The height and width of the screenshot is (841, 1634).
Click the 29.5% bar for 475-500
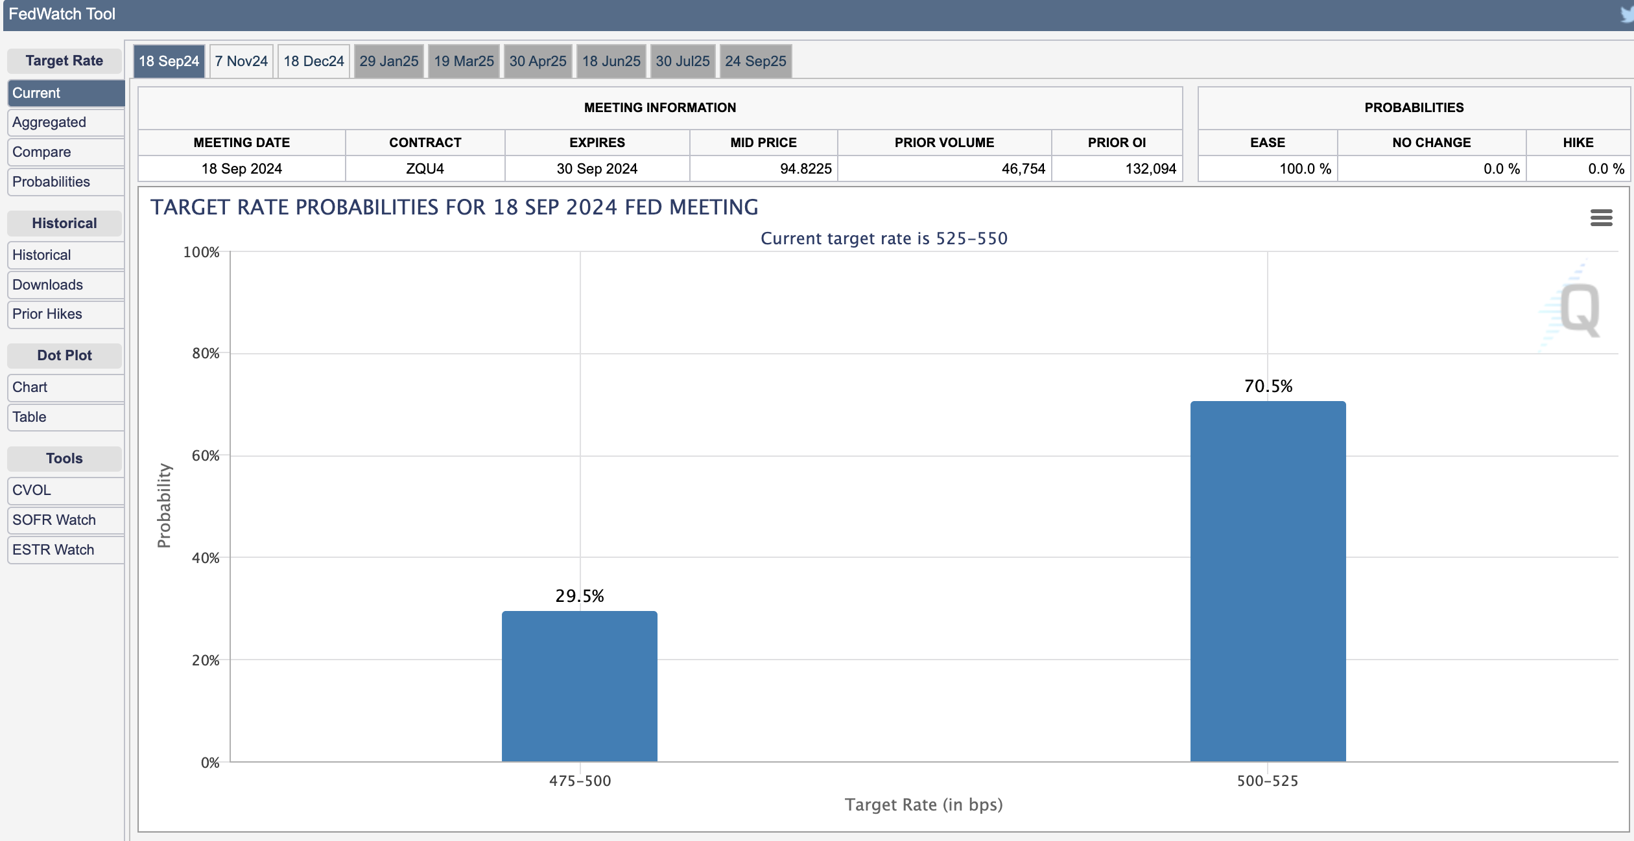pyautogui.click(x=580, y=686)
